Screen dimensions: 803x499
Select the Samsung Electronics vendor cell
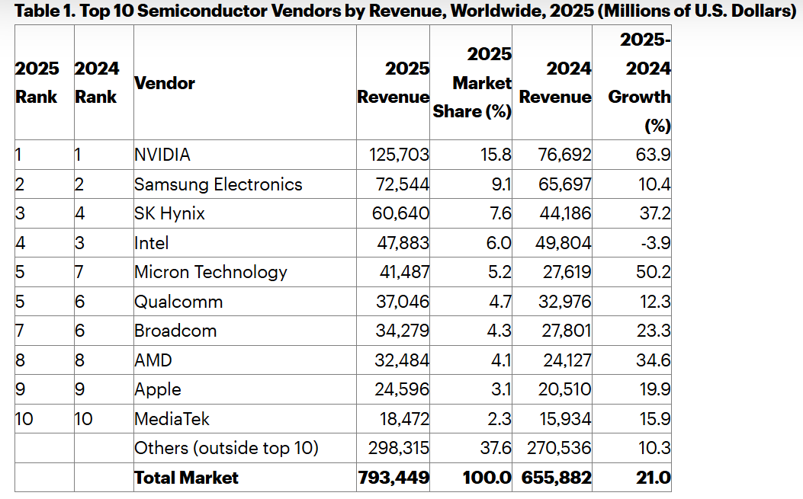[x=218, y=184]
